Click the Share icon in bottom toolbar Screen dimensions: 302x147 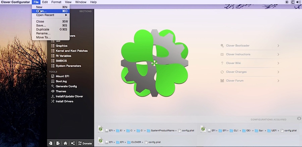point(73,143)
